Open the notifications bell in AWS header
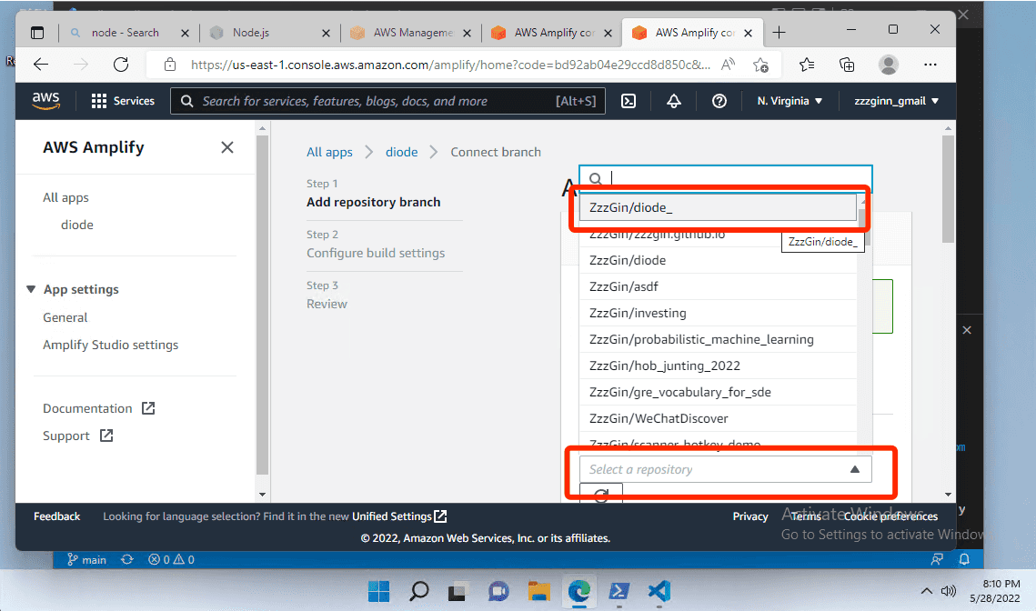1036x611 pixels. 673,100
